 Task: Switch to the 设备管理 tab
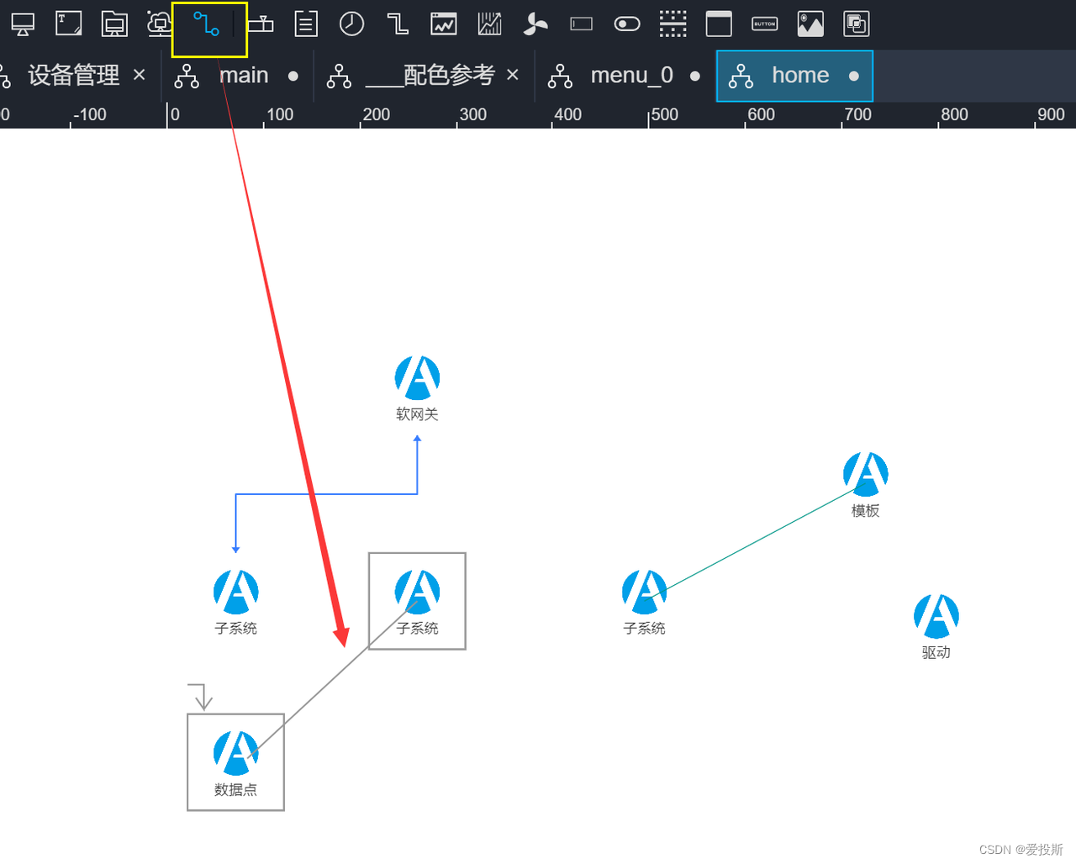point(74,76)
